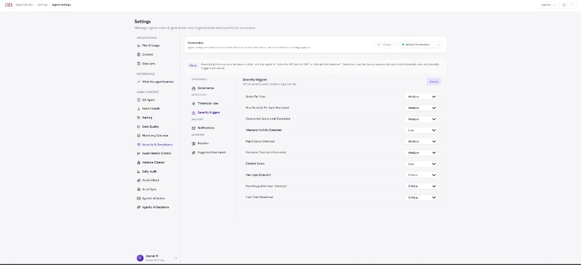Viewport: 581px width, 265px height.
Task: Open the Default Connection dropdown
Action: pyautogui.click(x=422, y=44)
